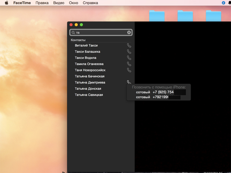This screenshot has height=173, width=231.
Task: Select contact Такси Балашиха
Action: (87, 52)
